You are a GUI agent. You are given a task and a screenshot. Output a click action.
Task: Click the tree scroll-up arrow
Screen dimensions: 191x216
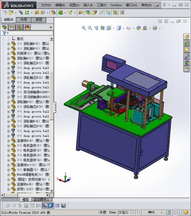[x=51, y=39]
